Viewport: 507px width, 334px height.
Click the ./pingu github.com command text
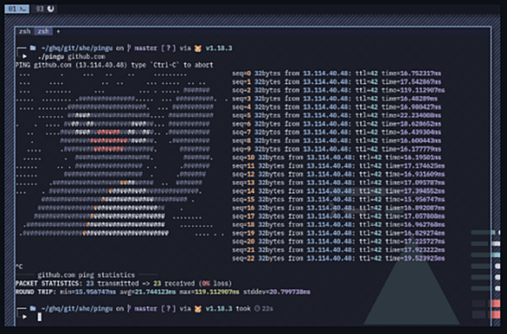pyautogui.click(x=72, y=56)
